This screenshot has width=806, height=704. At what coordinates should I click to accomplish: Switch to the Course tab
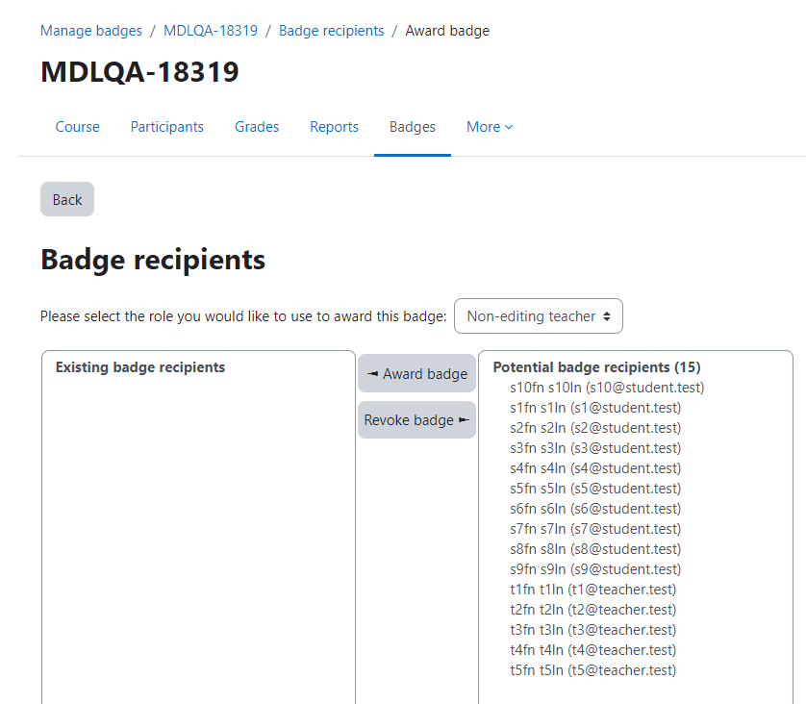78,127
